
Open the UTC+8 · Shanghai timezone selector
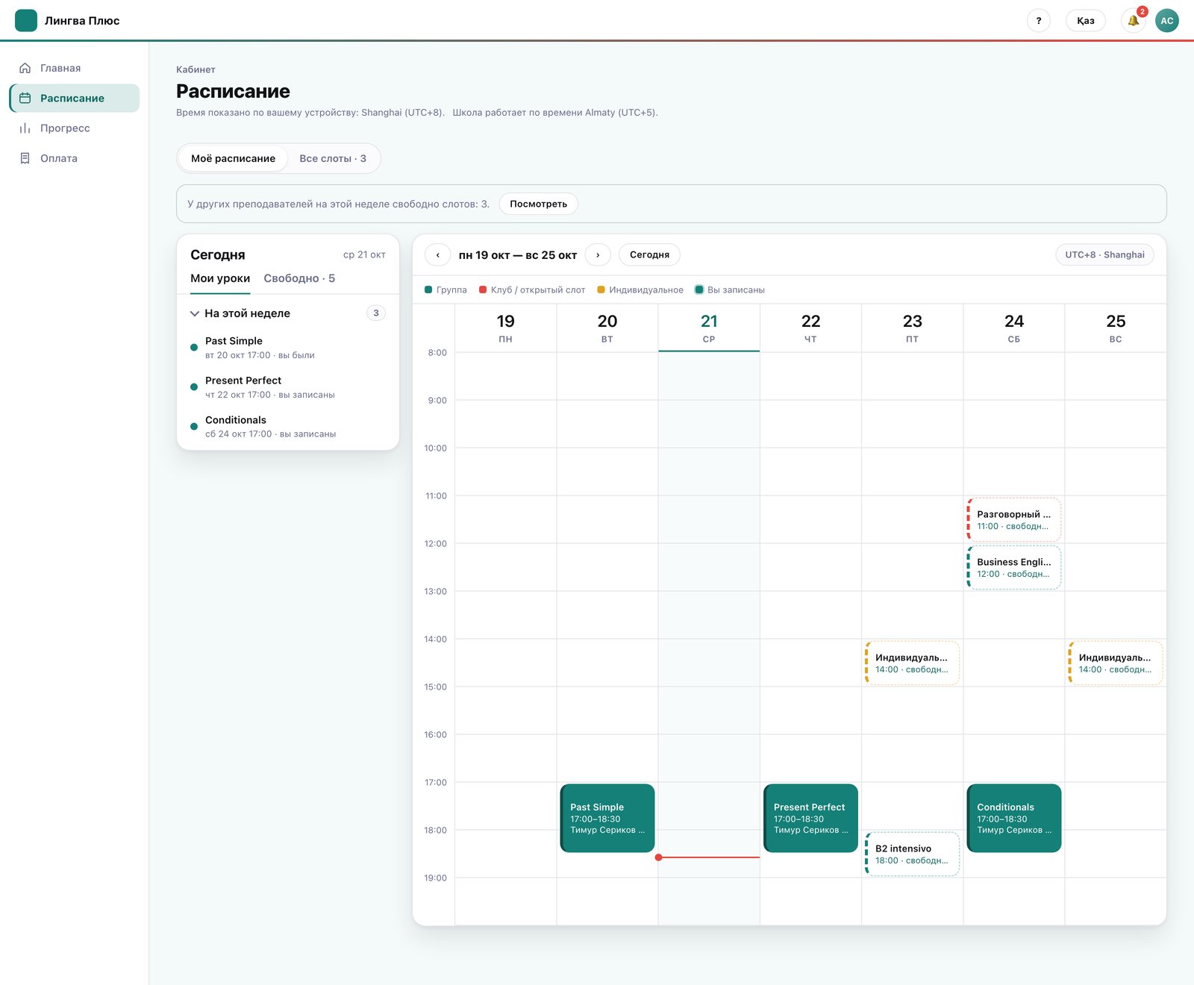click(x=1104, y=254)
